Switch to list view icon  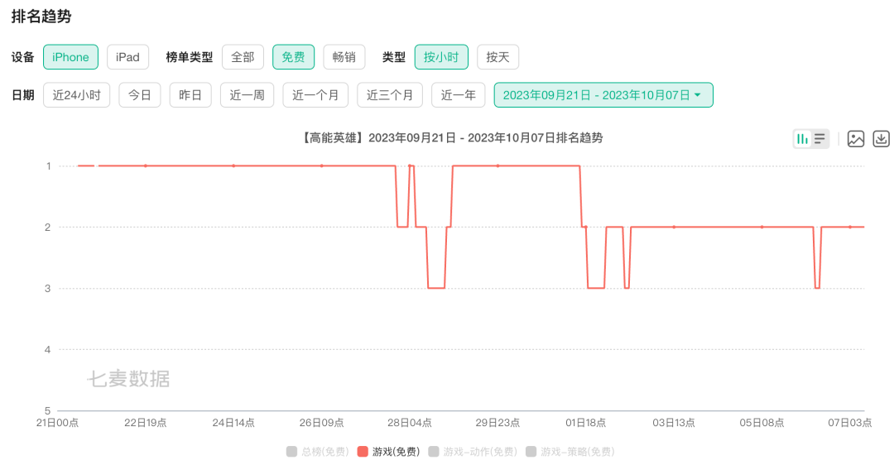coord(819,138)
